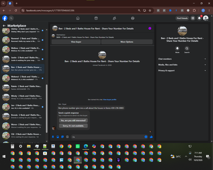The width and height of the screenshot is (213, 170).
Task: Show hidden system tray icons
Action: coord(186,156)
